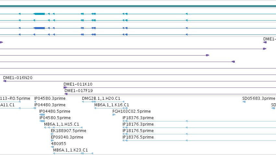Select the alignment line under DMG2B.1_1.H20.C1

point(103,102)
